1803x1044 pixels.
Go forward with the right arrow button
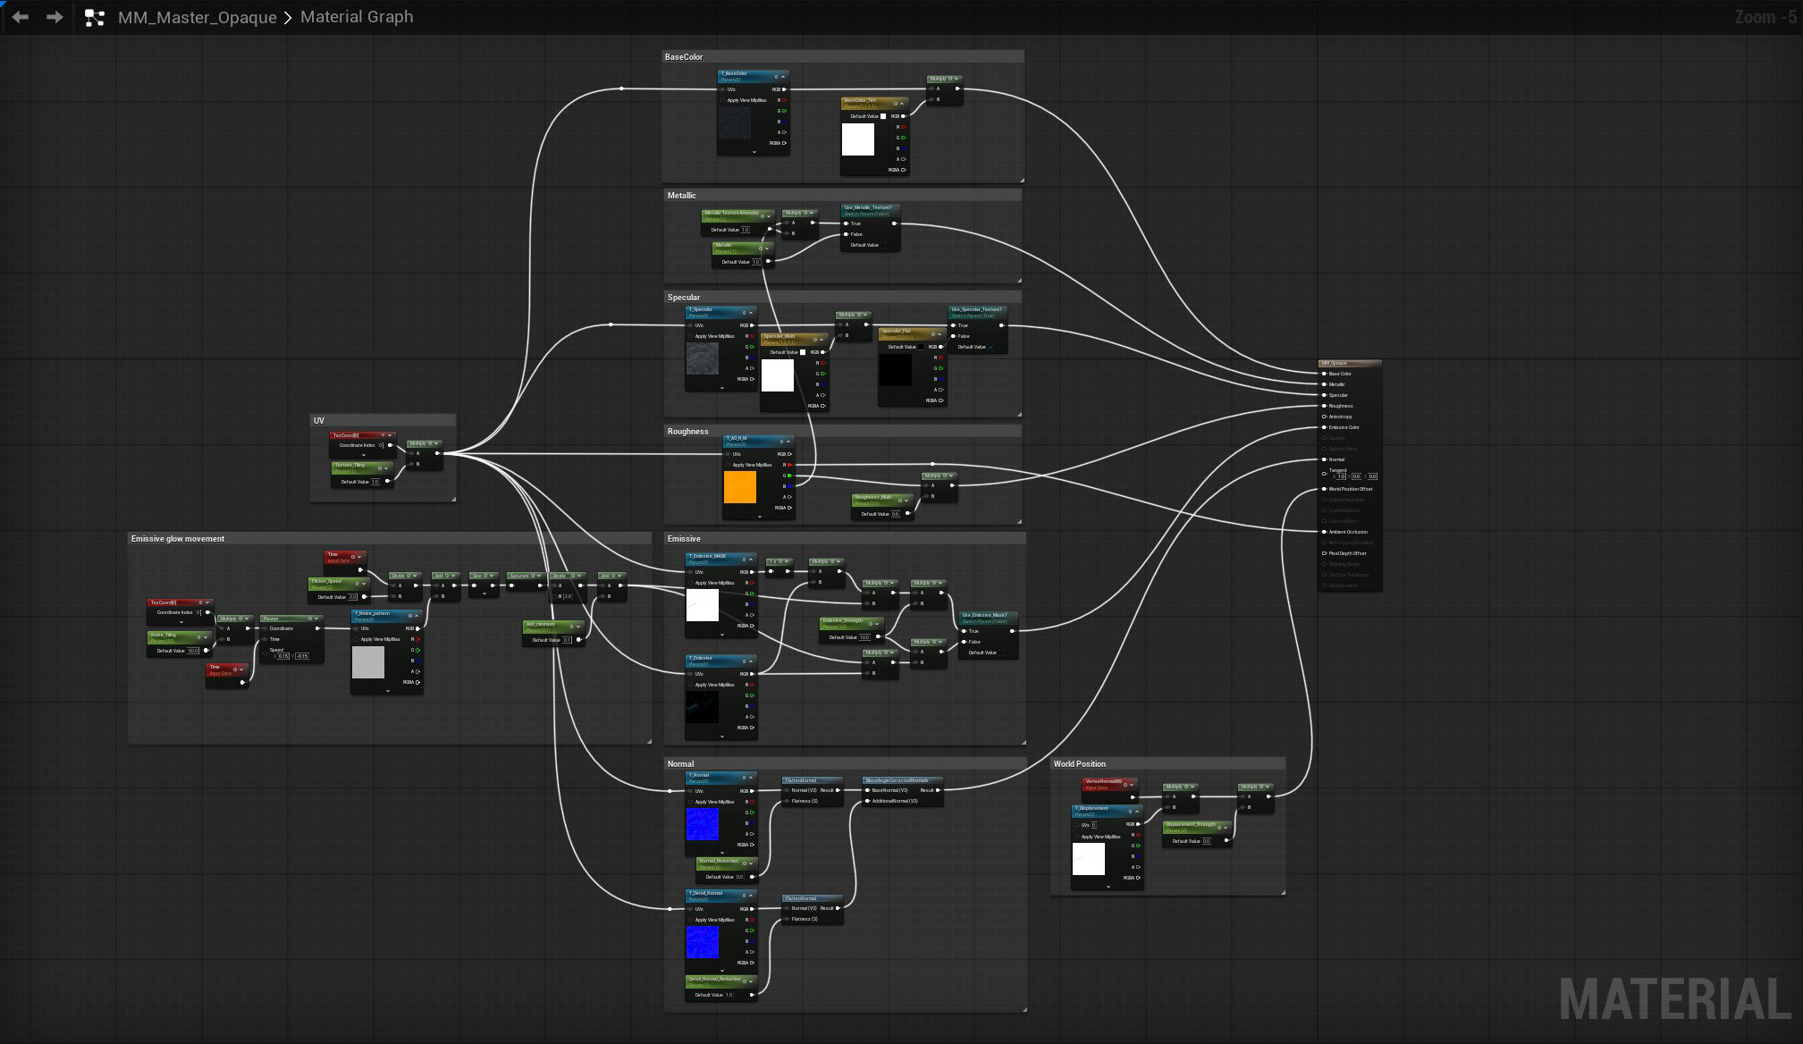click(x=55, y=17)
